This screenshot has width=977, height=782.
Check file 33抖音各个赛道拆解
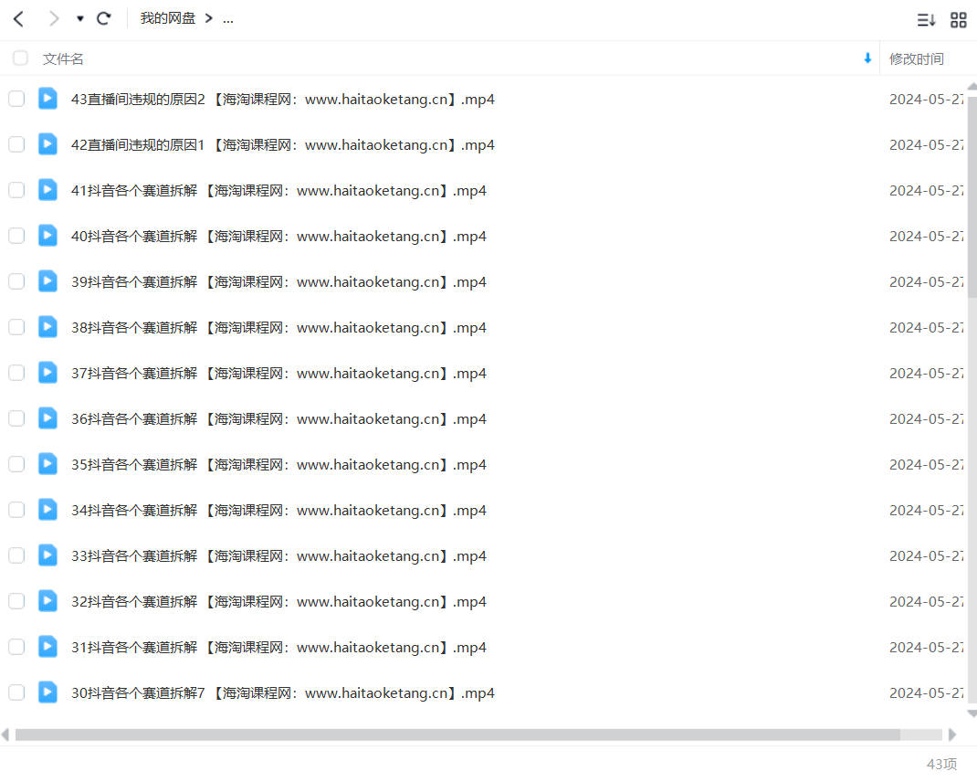pyautogui.click(x=16, y=555)
